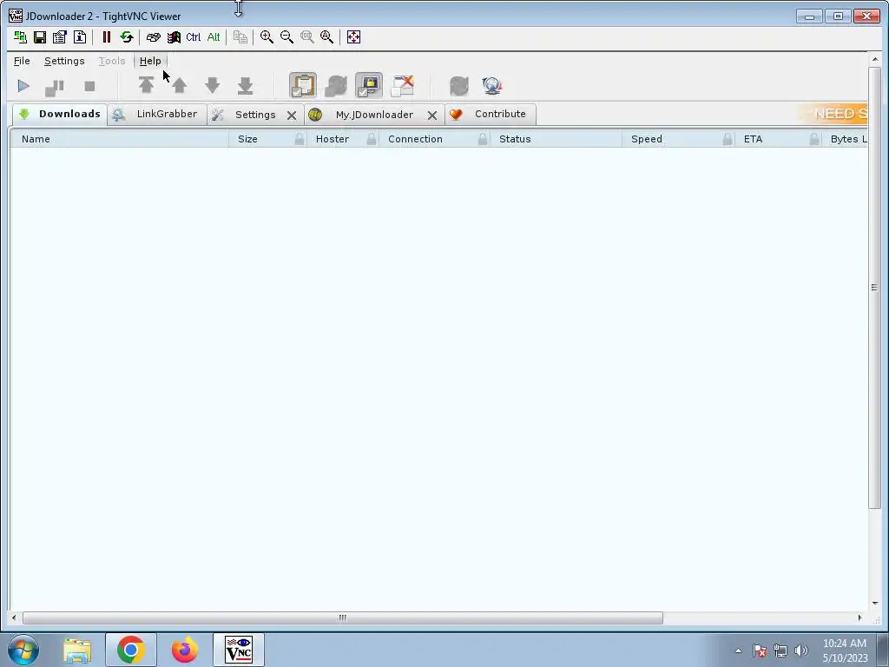Viewport: 889px width, 667px height.
Task: Toggle the Hoster column lock icon
Action: [372, 139]
